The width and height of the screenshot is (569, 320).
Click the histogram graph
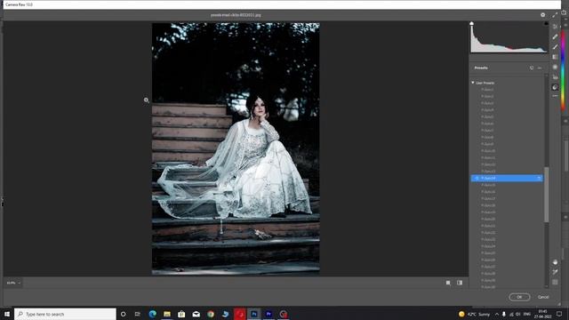509,38
